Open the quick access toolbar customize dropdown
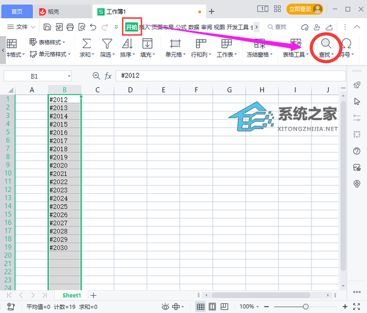This screenshot has width=367, height=313. click(116, 27)
